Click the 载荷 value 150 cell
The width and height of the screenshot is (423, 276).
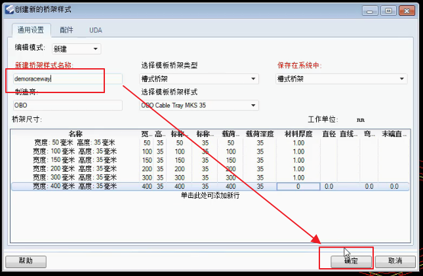231,160
